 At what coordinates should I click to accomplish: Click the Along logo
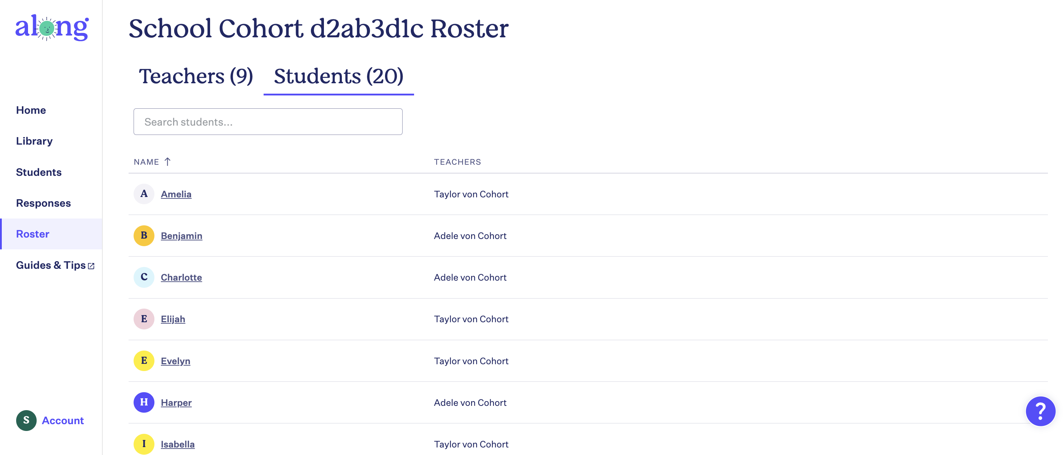tap(52, 28)
